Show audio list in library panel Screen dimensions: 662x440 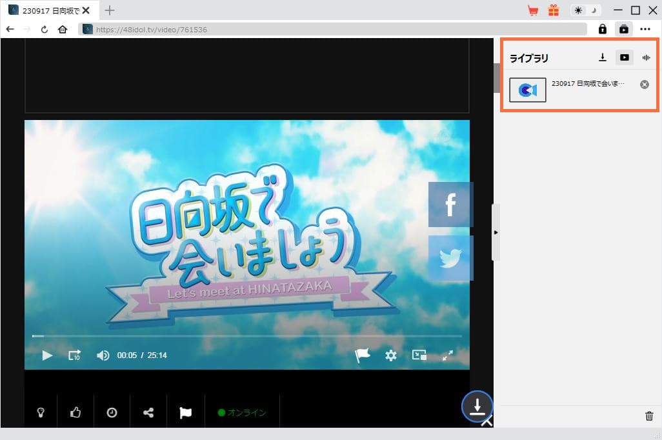coord(646,57)
